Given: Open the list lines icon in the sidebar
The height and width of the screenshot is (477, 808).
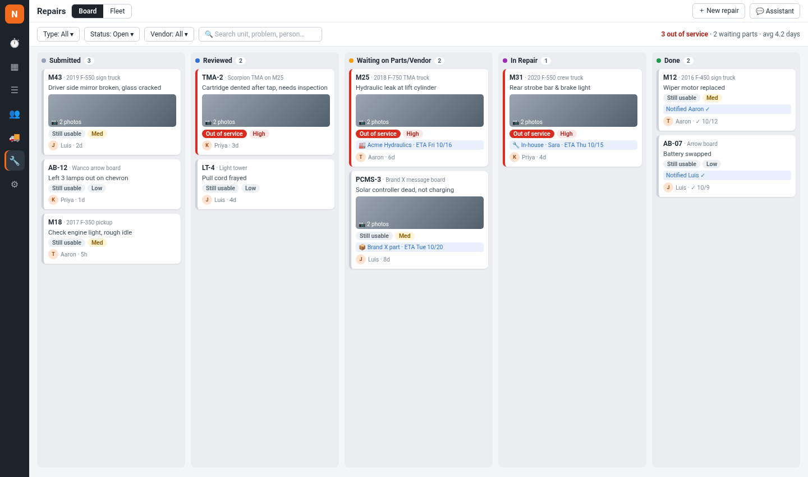Looking at the screenshot, I should pos(15,90).
